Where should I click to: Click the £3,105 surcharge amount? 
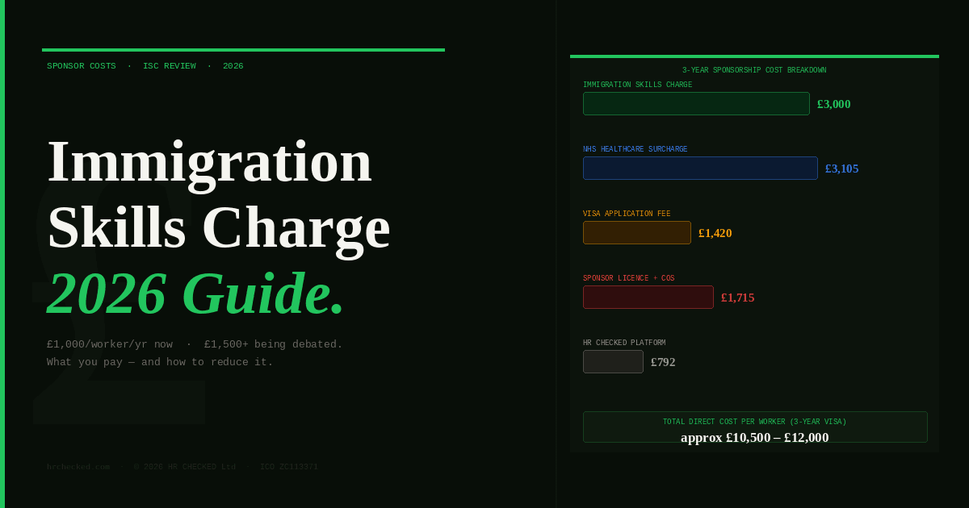[841, 168]
